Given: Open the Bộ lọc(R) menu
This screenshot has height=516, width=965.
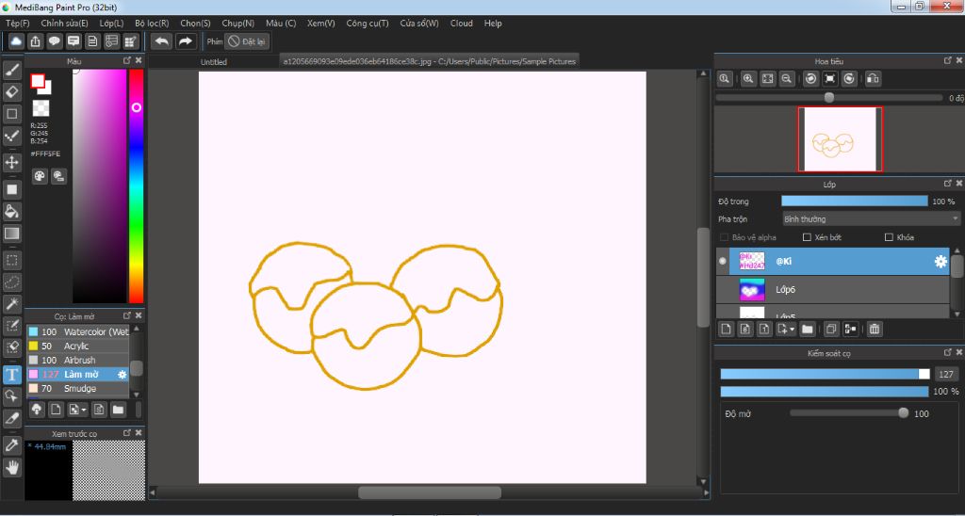Looking at the screenshot, I should [152, 24].
